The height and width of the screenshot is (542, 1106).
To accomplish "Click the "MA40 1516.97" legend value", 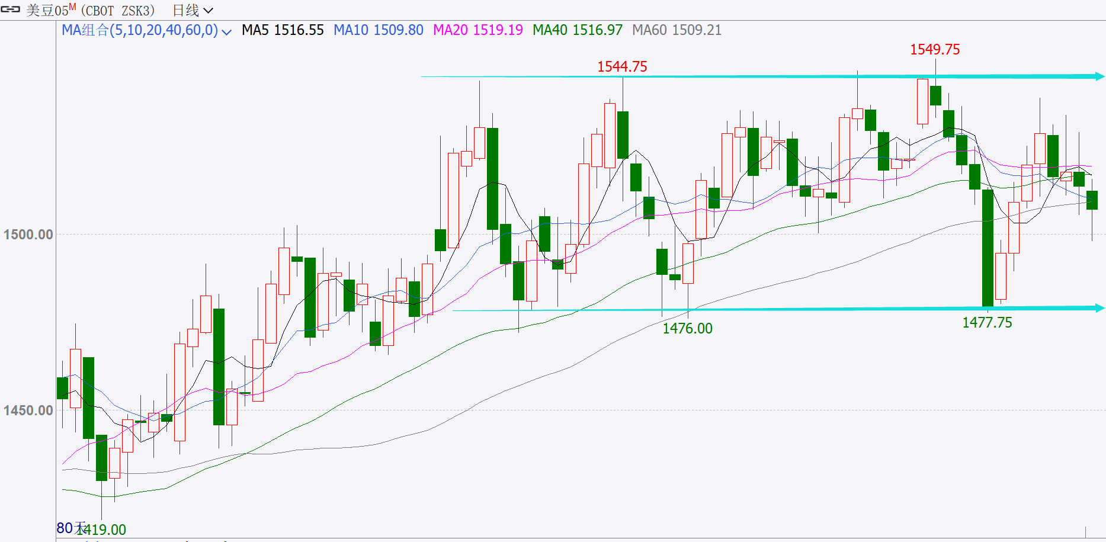I will pyautogui.click(x=578, y=30).
